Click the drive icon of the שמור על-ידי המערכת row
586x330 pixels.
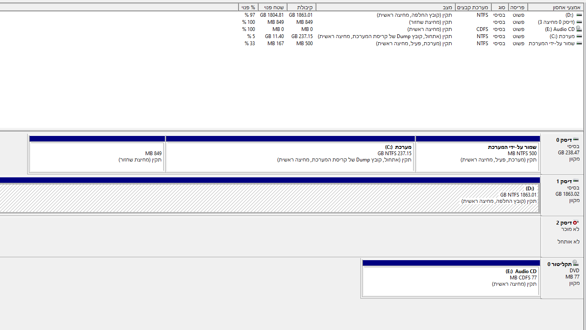579,43
